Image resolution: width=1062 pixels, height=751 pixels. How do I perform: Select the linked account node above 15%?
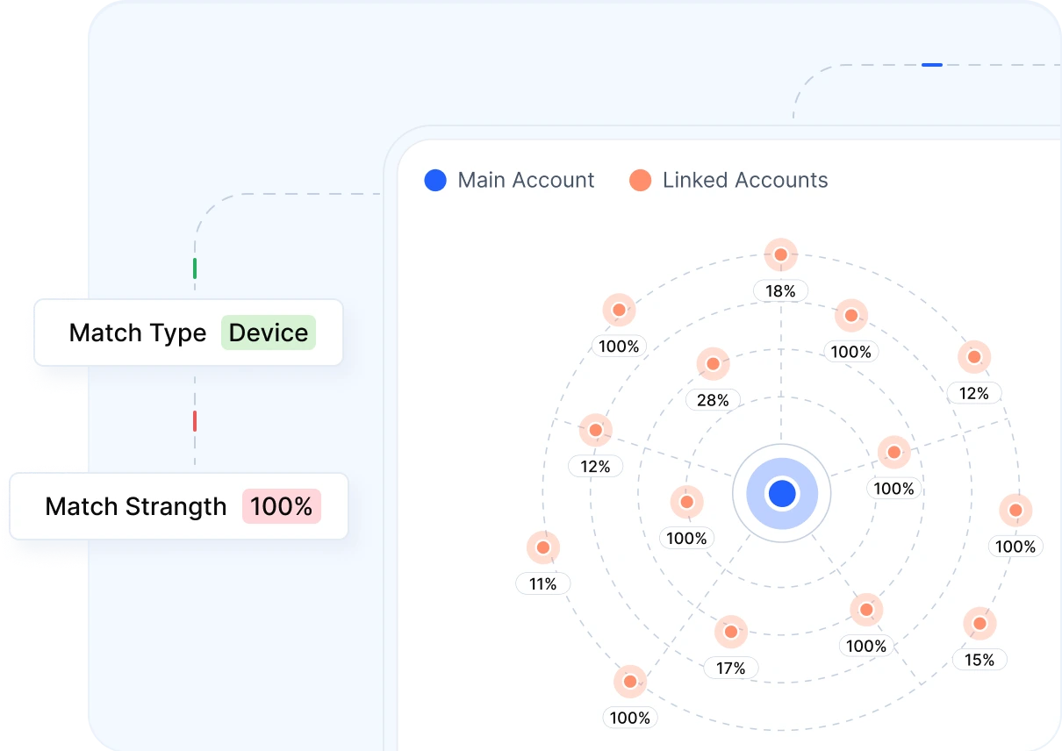979,624
